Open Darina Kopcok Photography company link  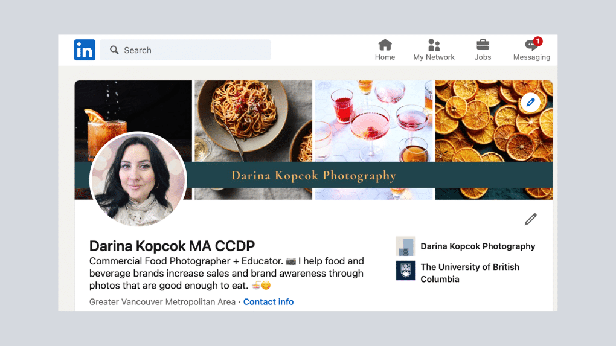click(478, 246)
